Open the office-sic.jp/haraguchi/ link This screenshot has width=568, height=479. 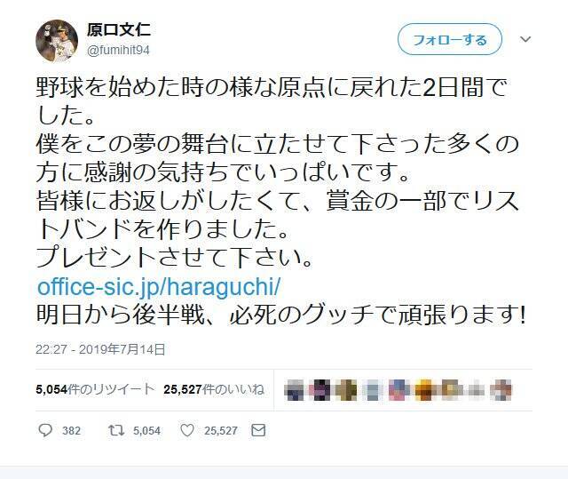pos(159,287)
